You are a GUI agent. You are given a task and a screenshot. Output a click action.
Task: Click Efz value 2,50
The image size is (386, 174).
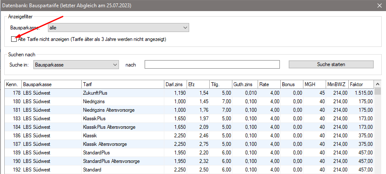(x=204, y=170)
